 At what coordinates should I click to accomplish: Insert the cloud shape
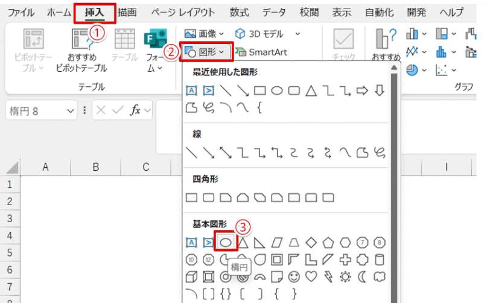click(380, 276)
